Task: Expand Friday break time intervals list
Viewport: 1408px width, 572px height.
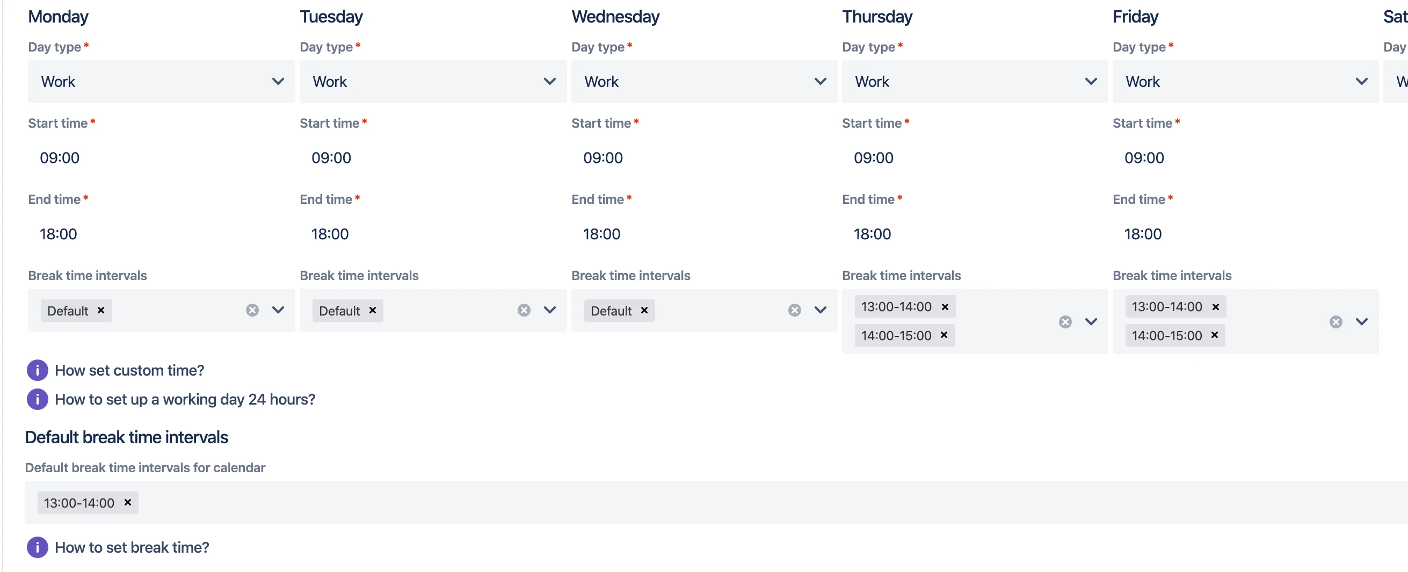Action: coord(1361,322)
